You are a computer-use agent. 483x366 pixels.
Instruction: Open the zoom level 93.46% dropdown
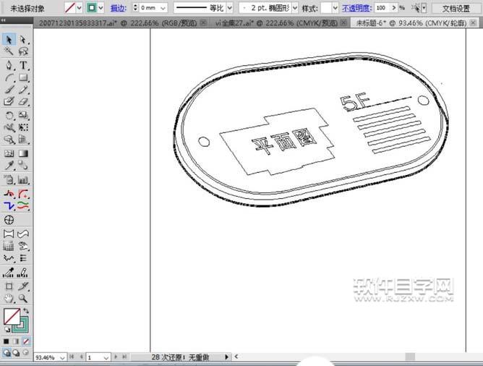pos(62,357)
